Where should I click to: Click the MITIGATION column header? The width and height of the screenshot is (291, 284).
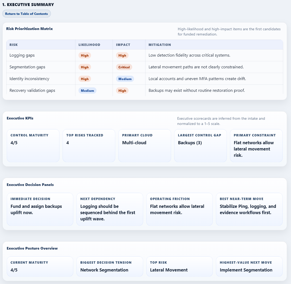coord(160,45)
